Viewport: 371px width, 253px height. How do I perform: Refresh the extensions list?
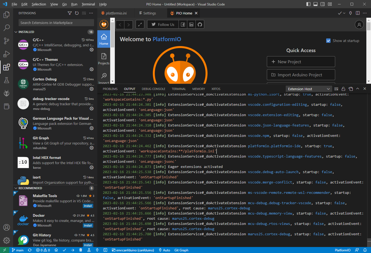[77, 13]
